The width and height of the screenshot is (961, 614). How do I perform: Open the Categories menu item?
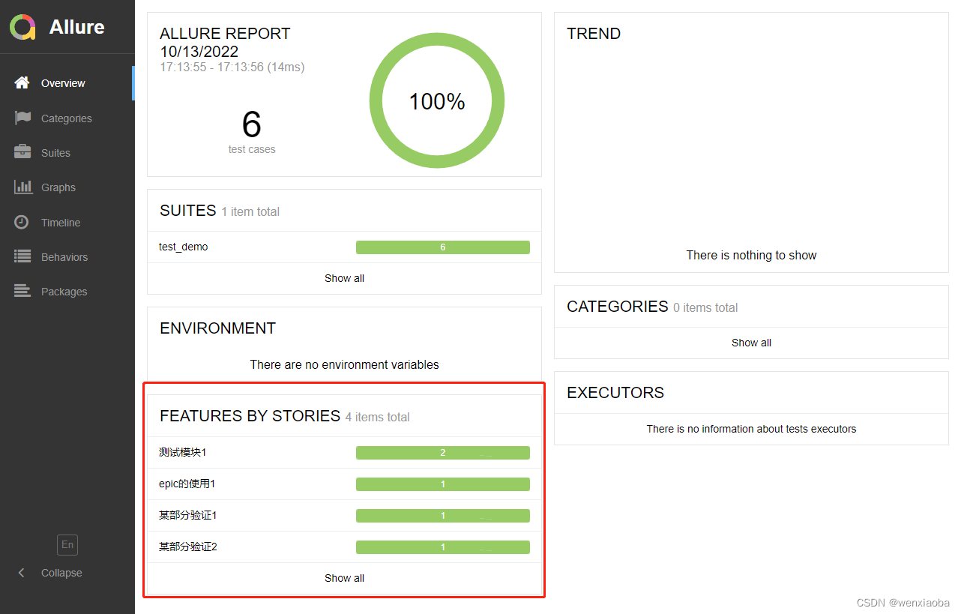pyautogui.click(x=67, y=118)
